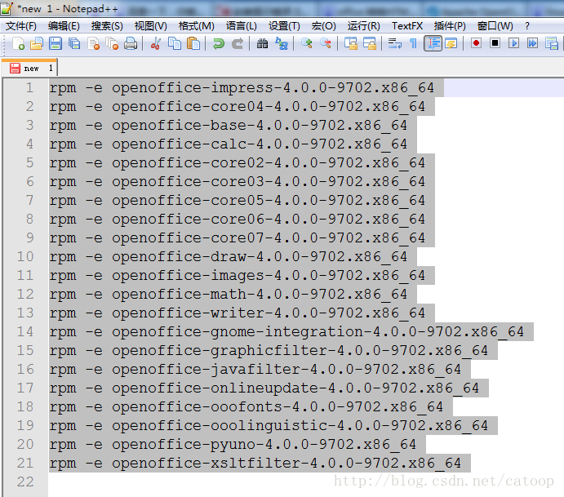Click the Open file folder icon
The image size is (564, 497).
click(37, 43)
